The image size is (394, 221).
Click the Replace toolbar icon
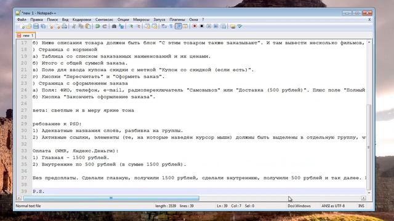pos(121,26)
